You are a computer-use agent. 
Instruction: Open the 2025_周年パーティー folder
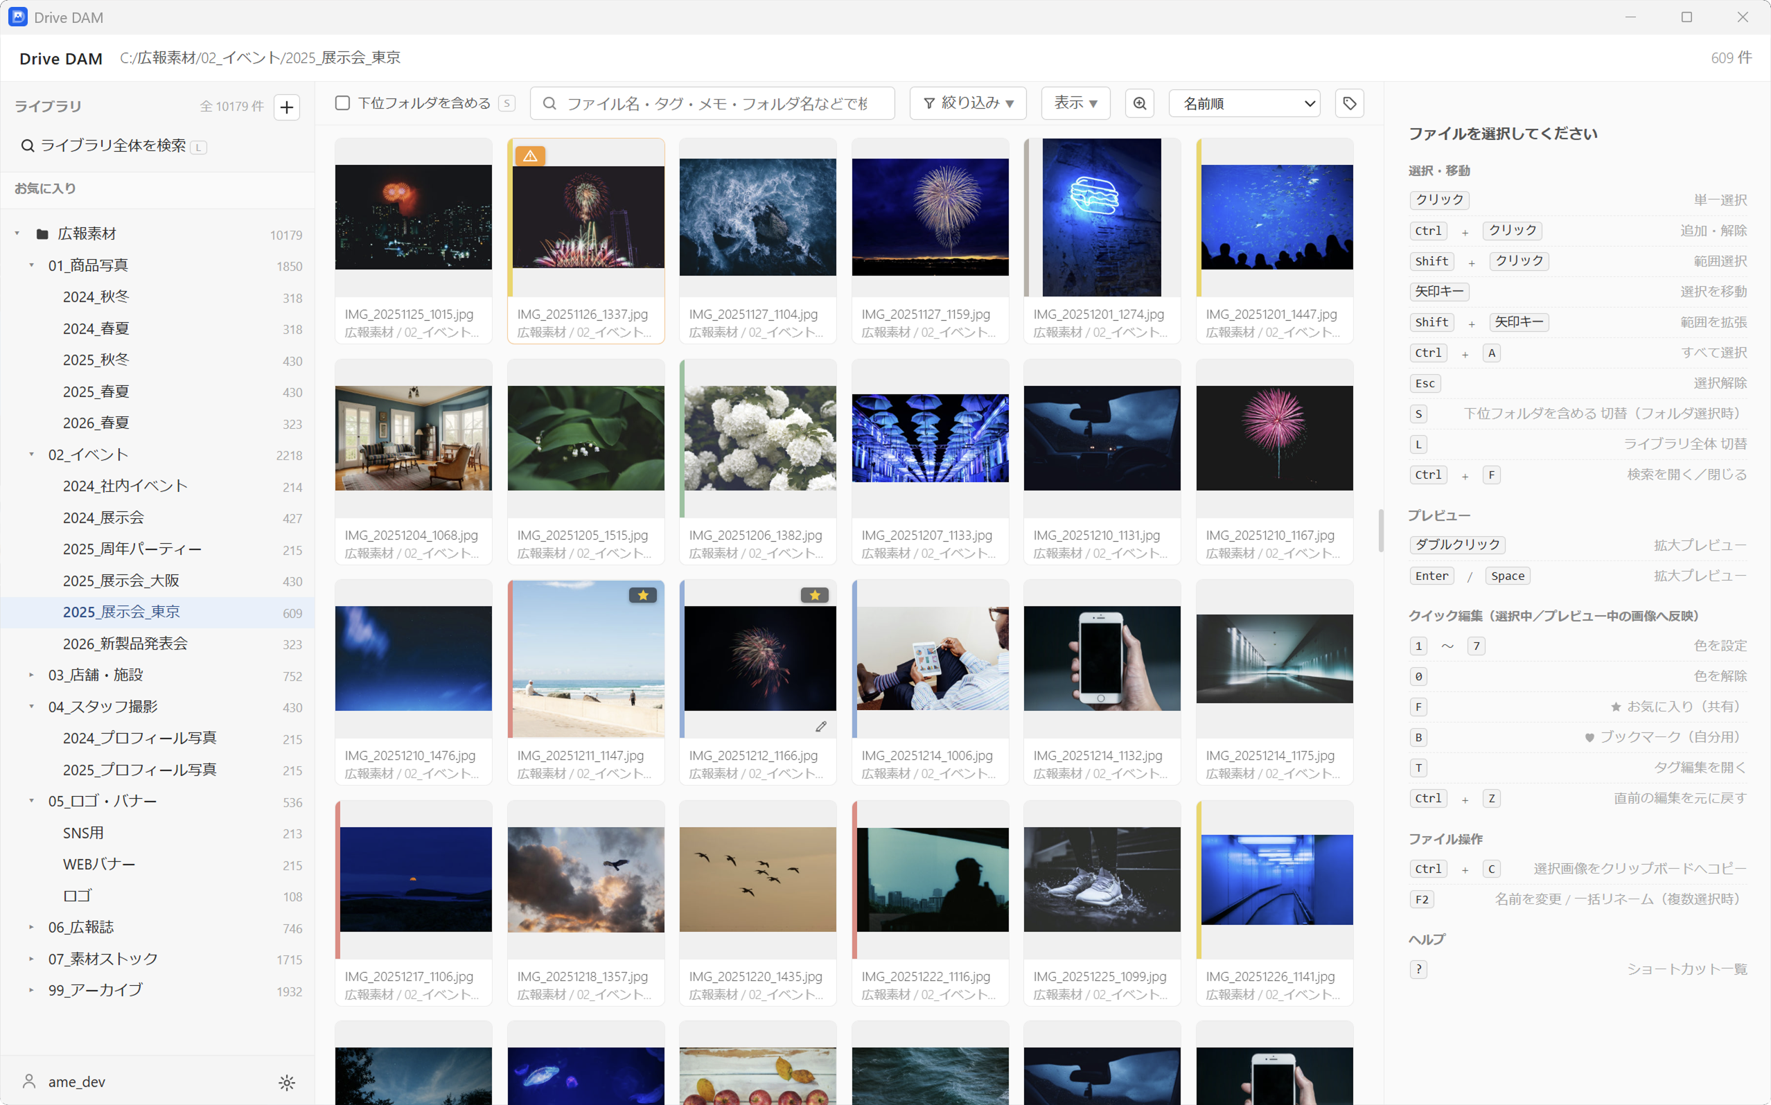pos(157,549)
